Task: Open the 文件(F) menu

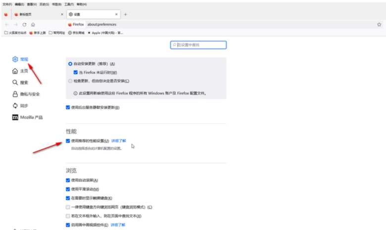Action: [x=7, y=4]
